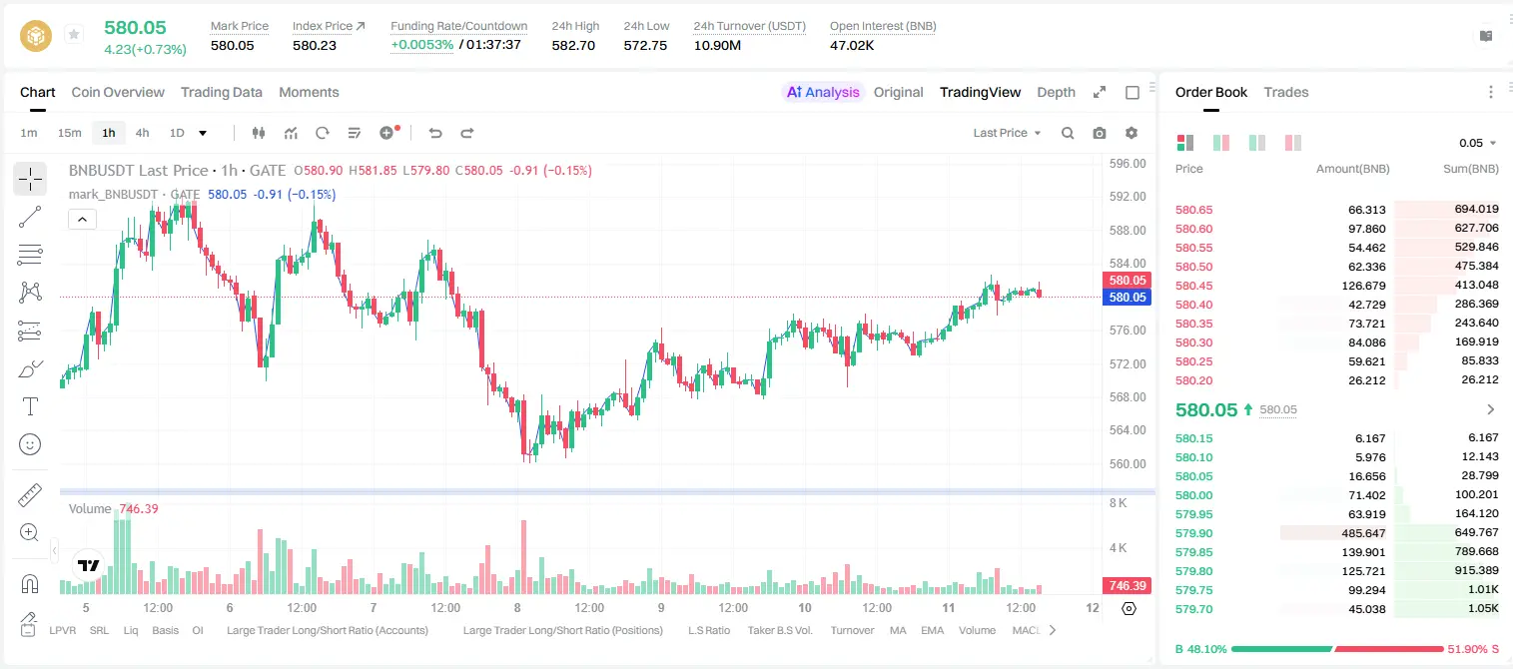Open the indicators icon in toolbar

(x=291, y=133)
